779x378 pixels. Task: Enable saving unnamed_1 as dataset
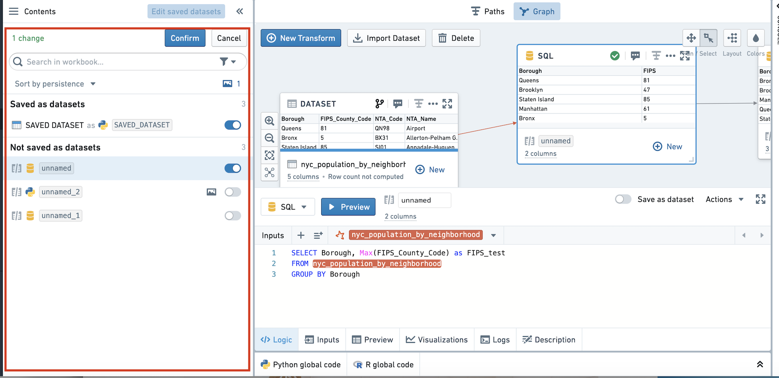click(233, 216)
